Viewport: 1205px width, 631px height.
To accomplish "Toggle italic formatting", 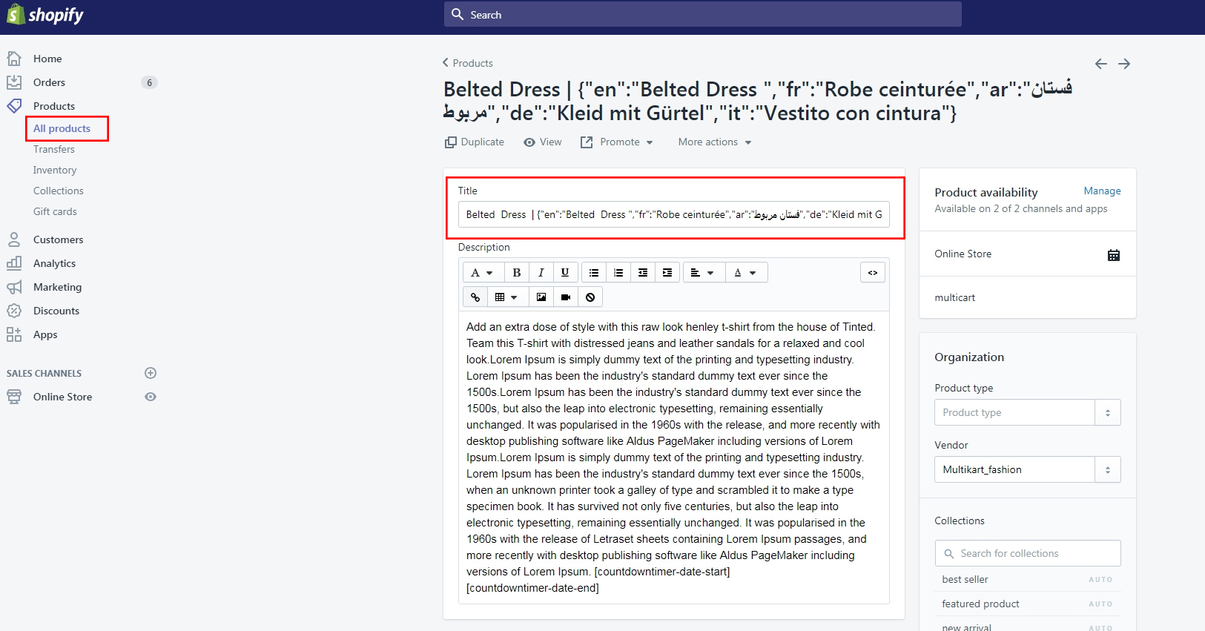I will tap(541, 273).
